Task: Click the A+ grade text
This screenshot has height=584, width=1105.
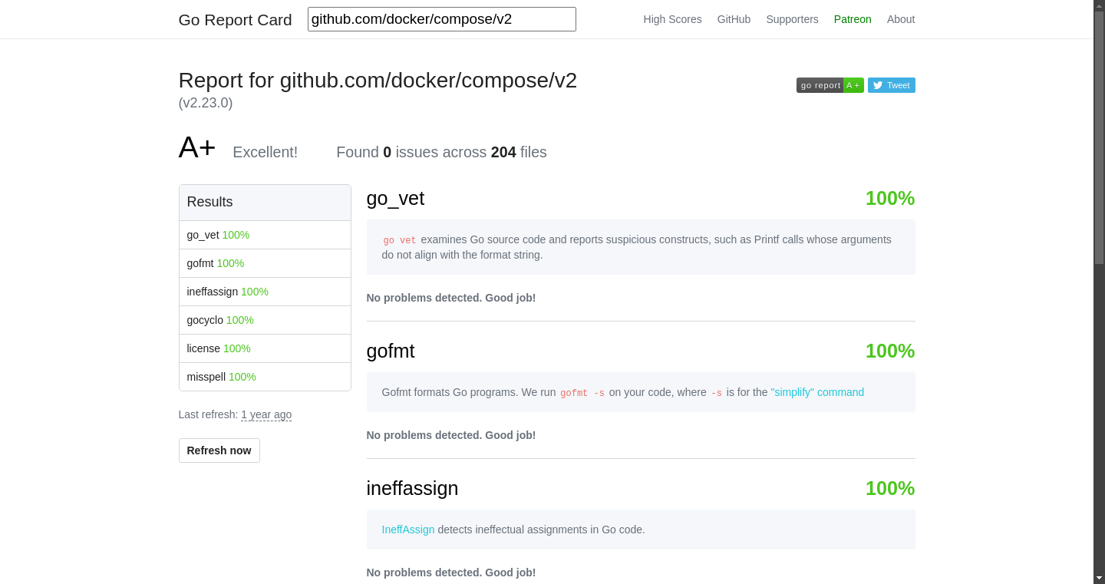Action: [x=197, y=147]
